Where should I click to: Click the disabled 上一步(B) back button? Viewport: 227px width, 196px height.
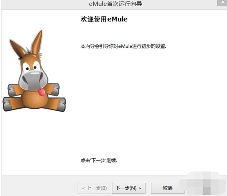click(94, 188)
